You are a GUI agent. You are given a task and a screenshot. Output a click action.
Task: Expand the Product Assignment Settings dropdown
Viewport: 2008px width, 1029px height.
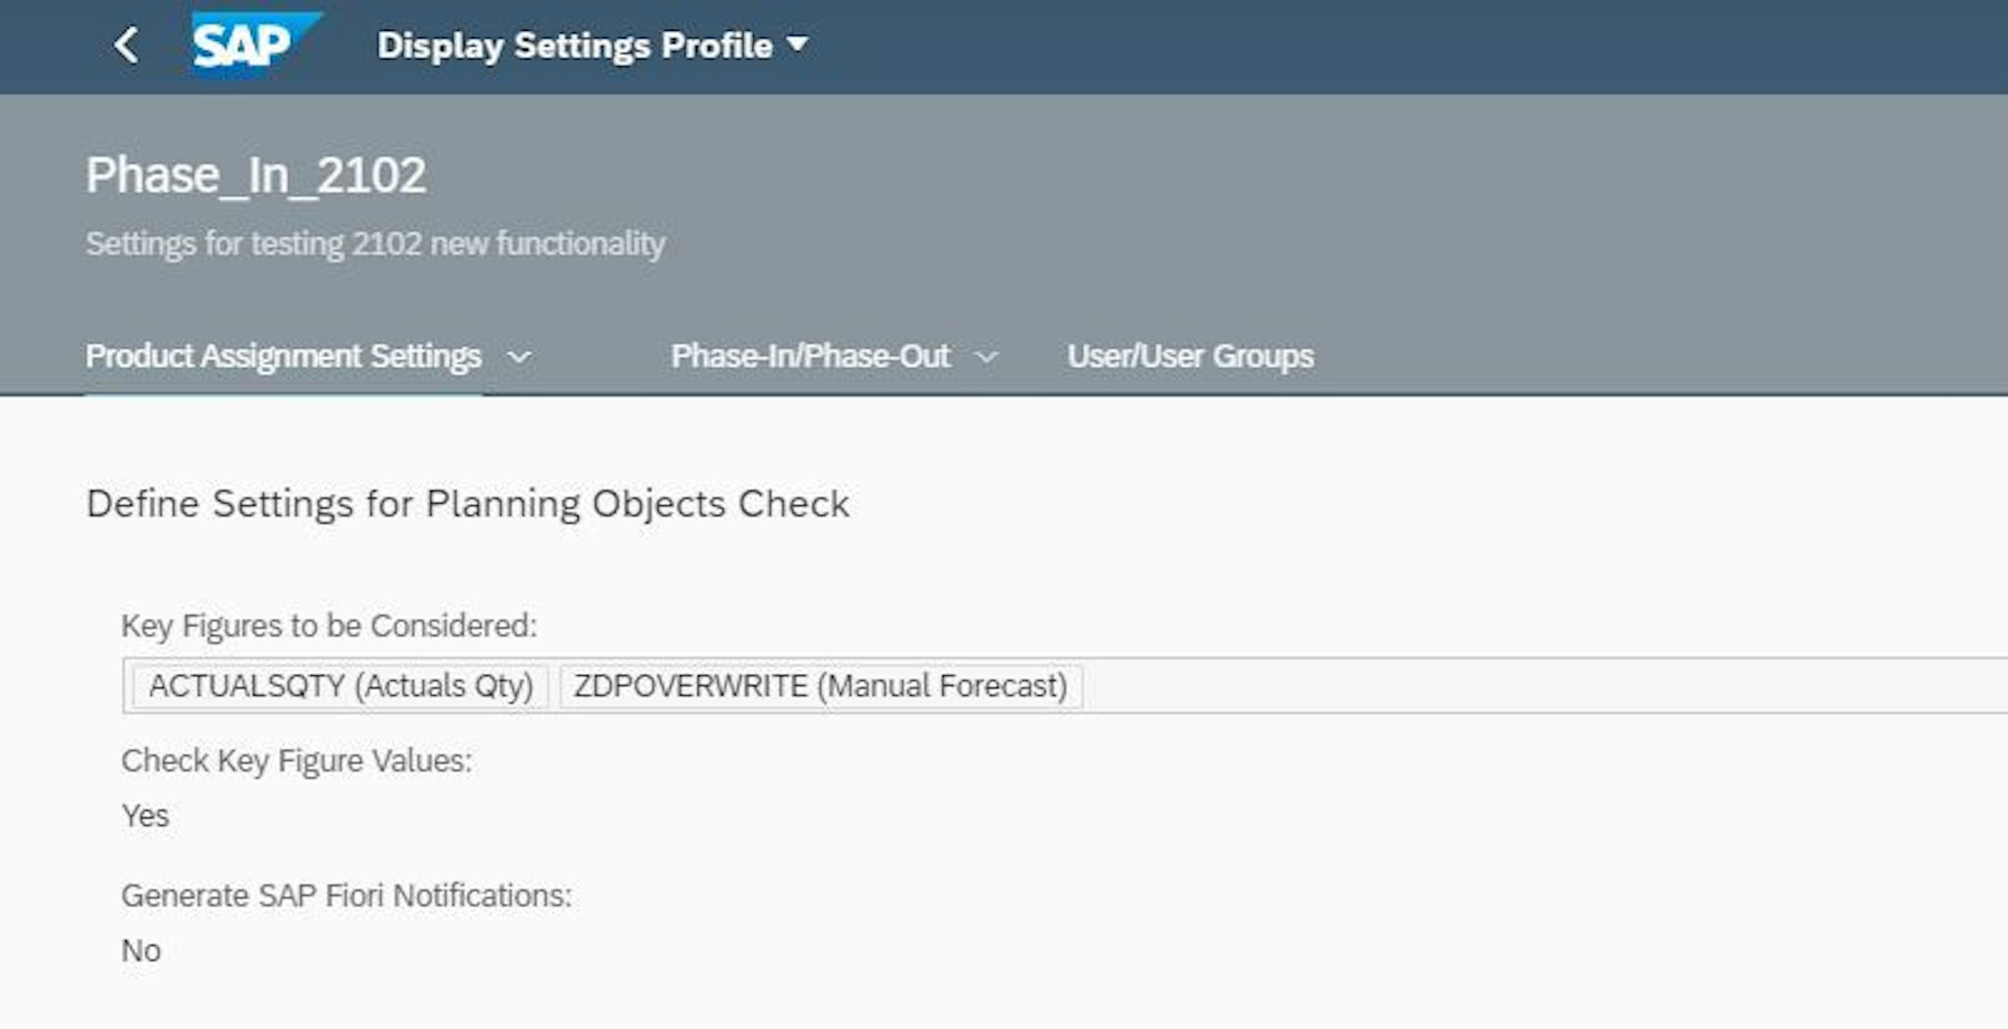pyautogui.click(x=520, y=357)
